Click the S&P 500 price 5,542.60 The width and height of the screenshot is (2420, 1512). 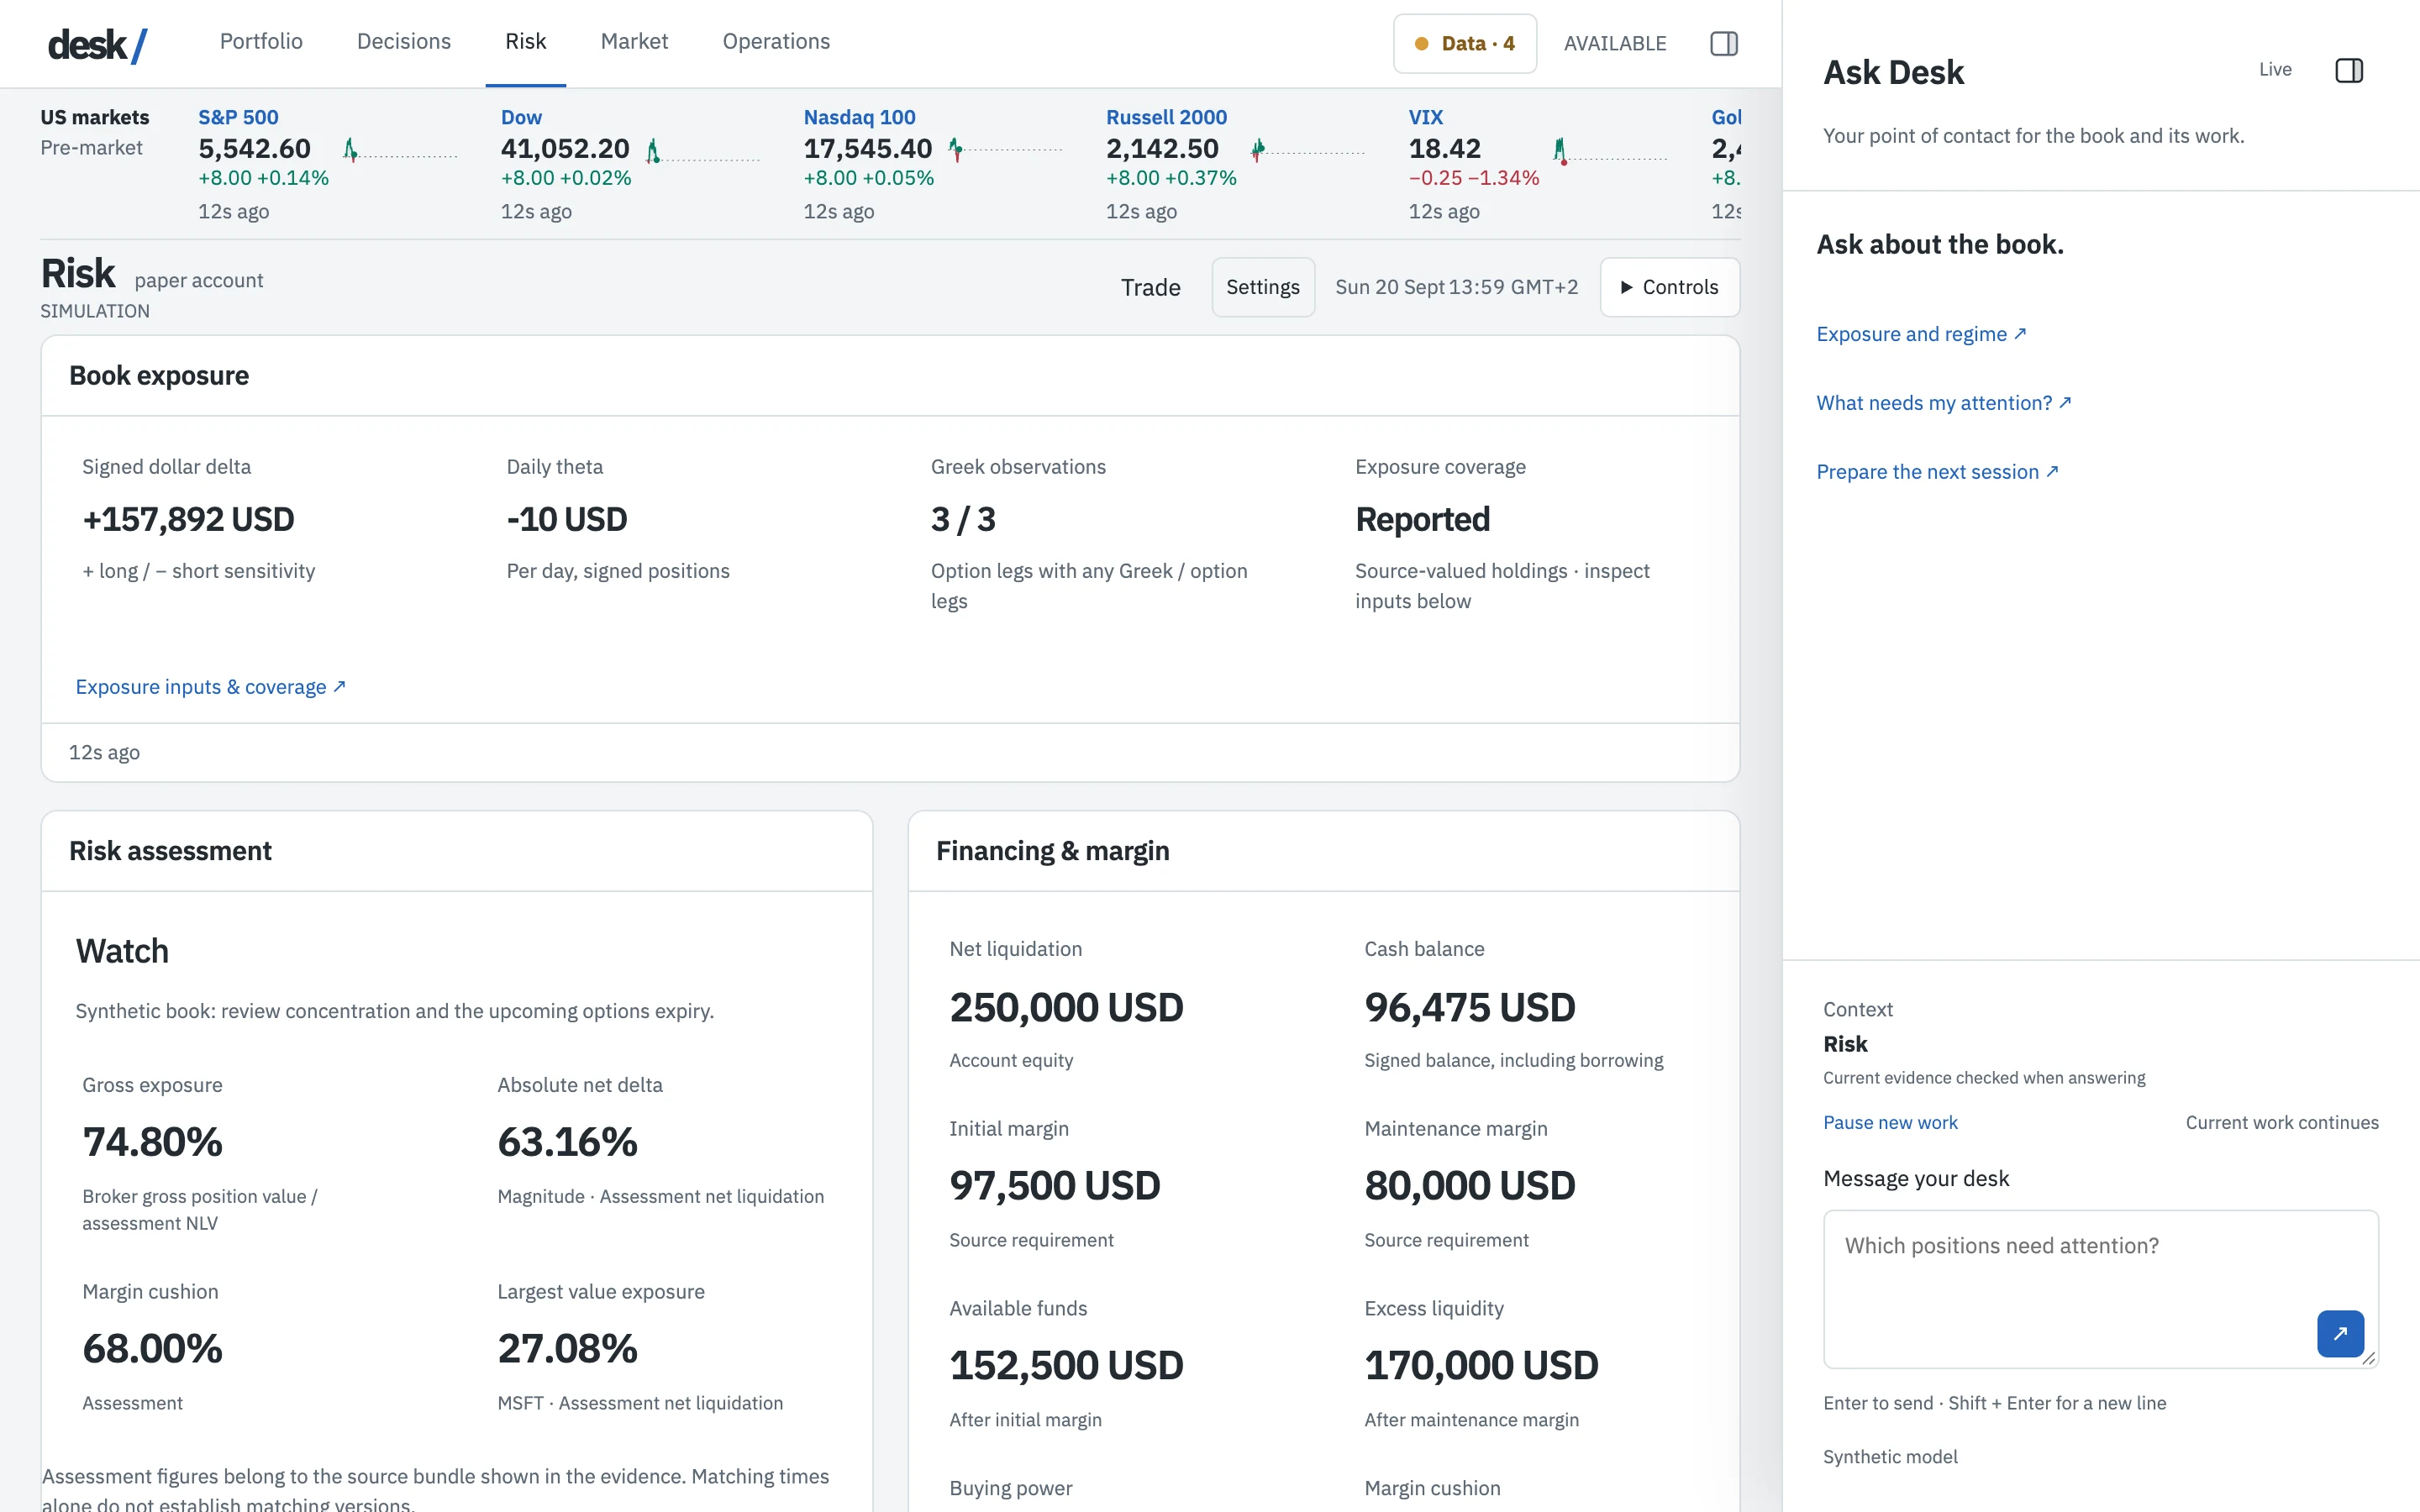pos(254,149)
